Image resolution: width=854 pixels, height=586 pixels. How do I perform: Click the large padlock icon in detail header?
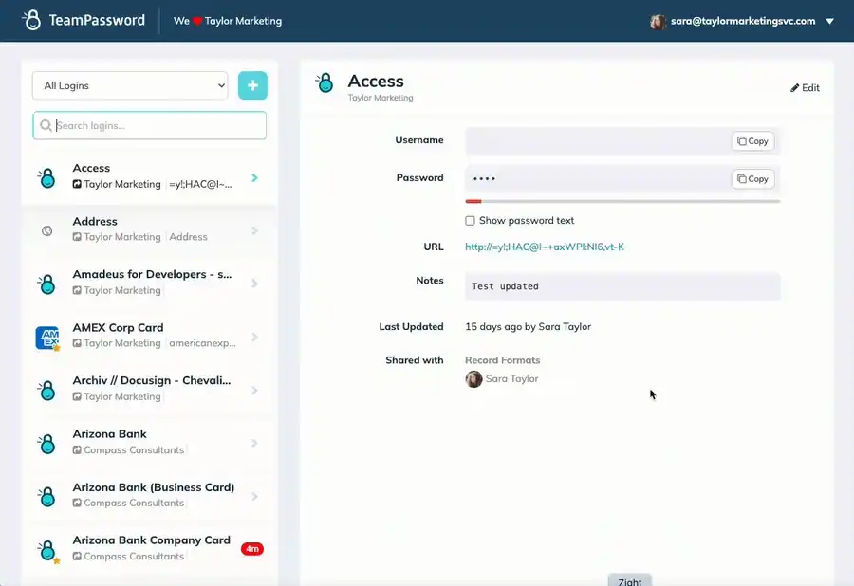click(325, 82)
